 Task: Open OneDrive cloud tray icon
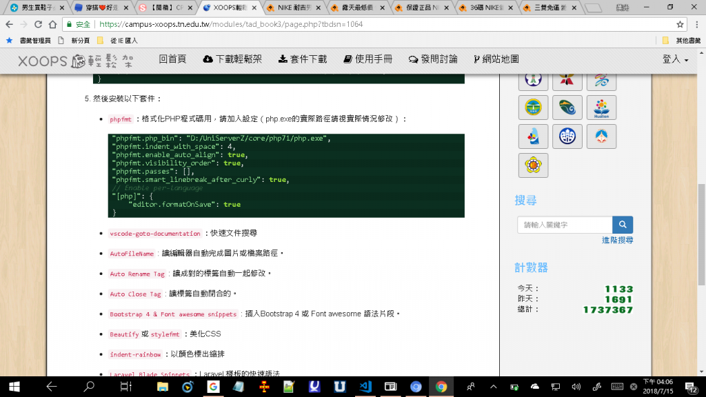pos(535,387)
